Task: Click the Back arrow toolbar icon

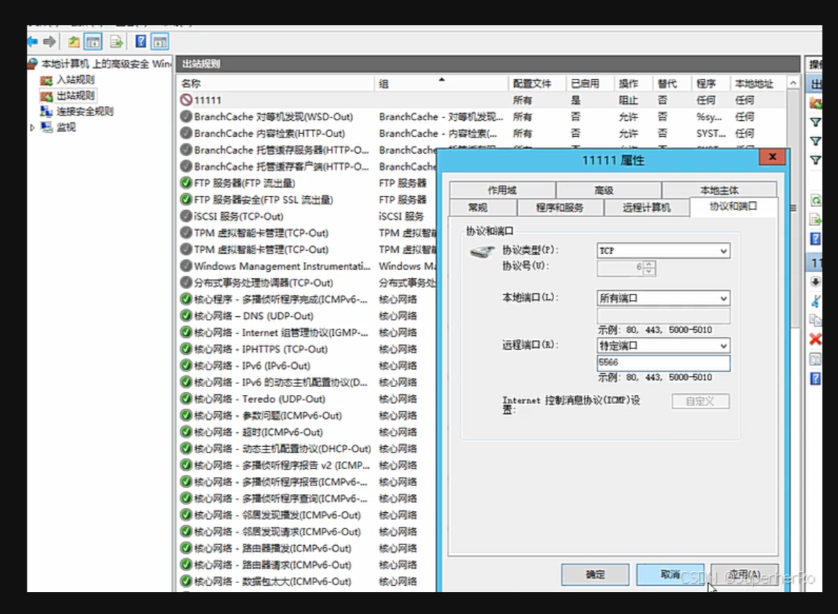Action: tap(32, 41)
